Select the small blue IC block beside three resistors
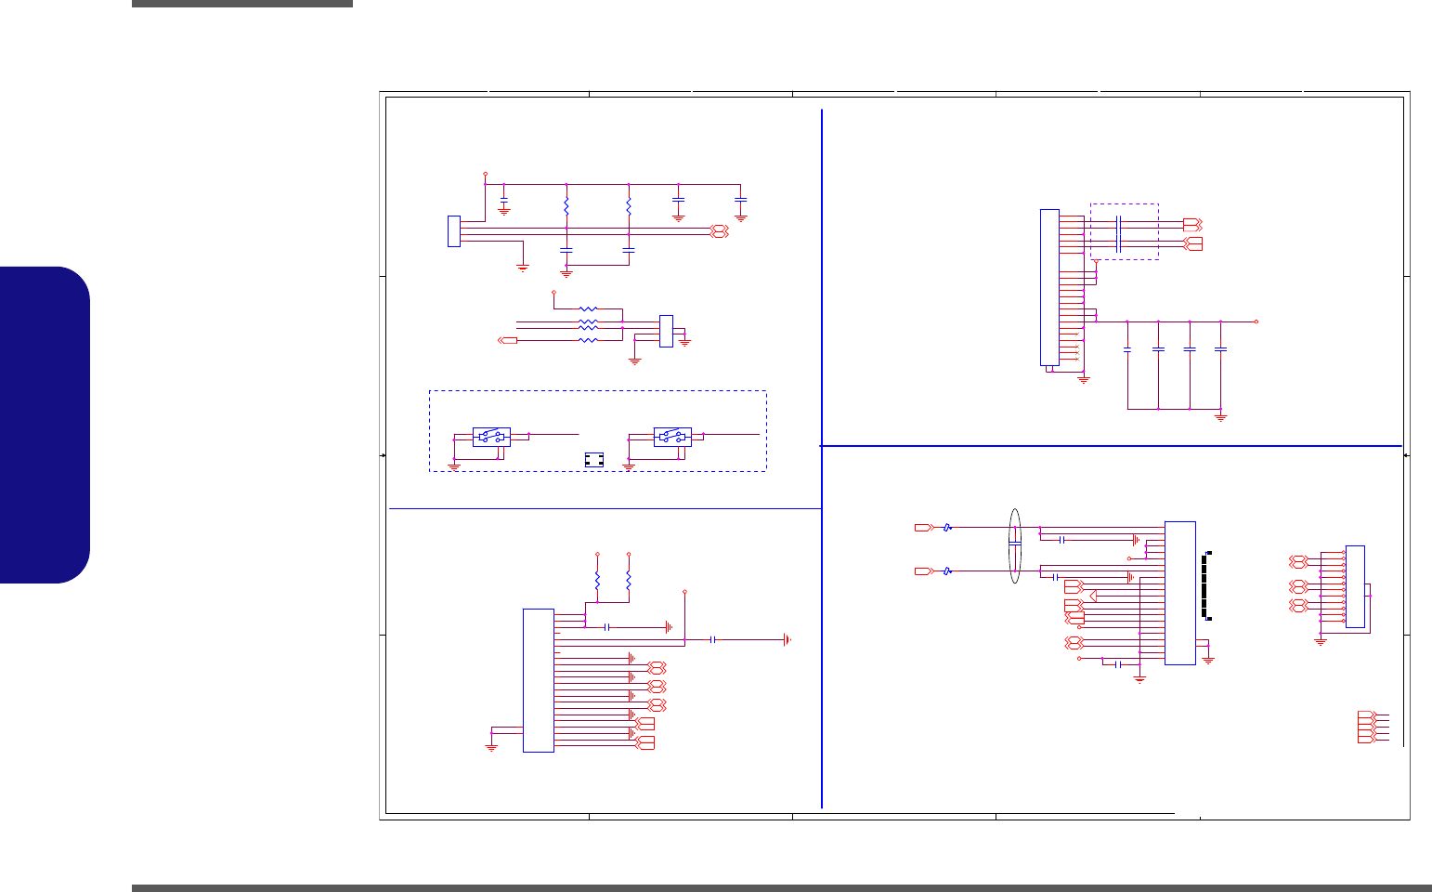The image size is (1432, 892). pyautogui.click(x=666, y=332)
